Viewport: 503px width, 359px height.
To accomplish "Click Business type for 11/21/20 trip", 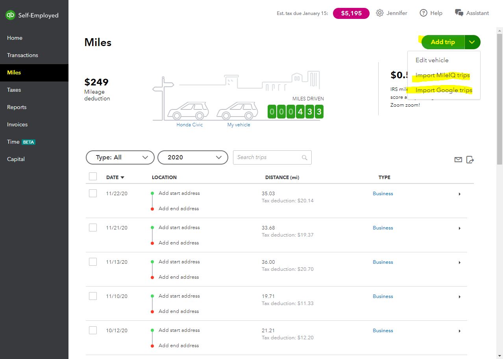I will click(x=383, y=228).
